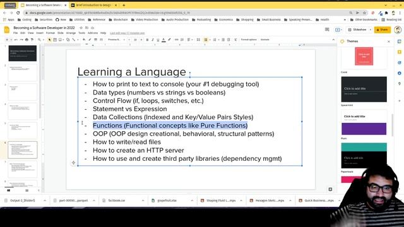This screenshot has width=404, height=227.
Task: Open the highlight color picker
Action: pos(169,40)
